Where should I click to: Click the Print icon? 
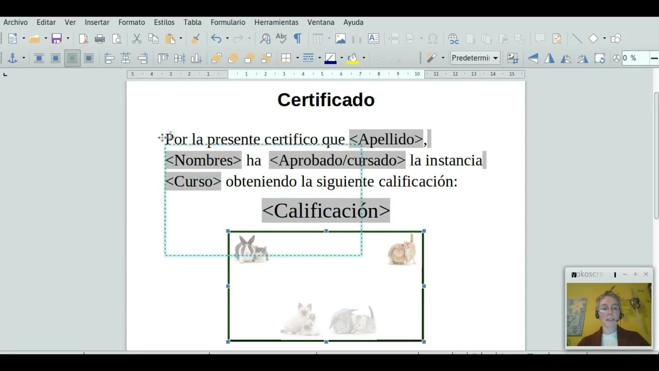coord(100,39)
